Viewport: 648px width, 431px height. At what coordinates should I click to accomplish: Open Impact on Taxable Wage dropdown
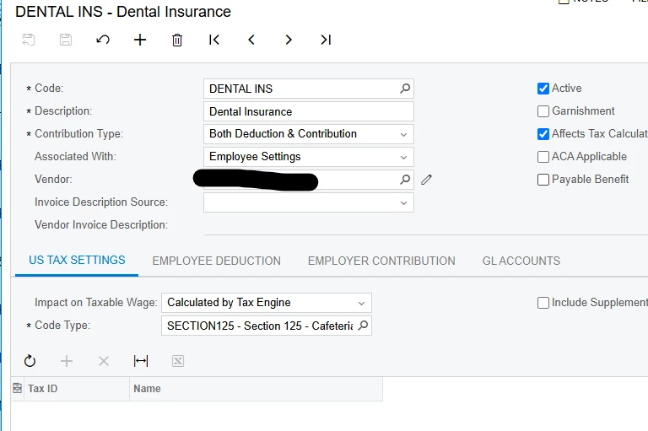(x=361, y=303)
